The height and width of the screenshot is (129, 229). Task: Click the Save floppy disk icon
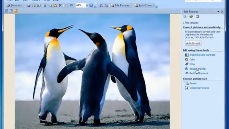coord(29,5)
